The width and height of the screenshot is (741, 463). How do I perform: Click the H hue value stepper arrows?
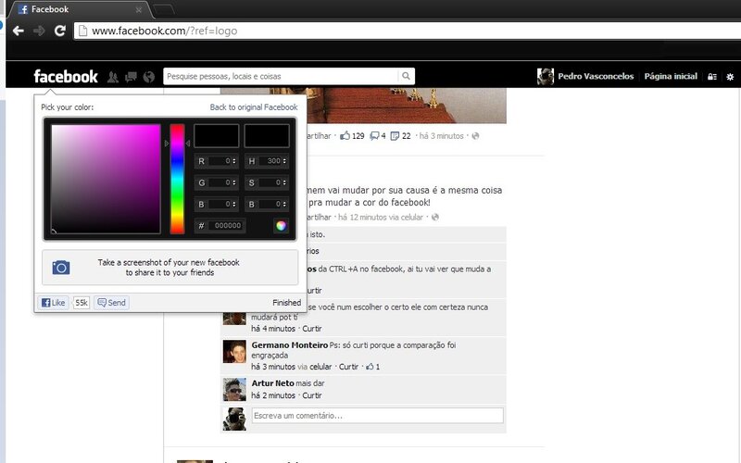[284, 161]
